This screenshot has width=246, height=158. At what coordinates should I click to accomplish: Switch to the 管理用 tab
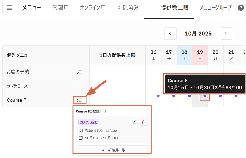(60, 8)
